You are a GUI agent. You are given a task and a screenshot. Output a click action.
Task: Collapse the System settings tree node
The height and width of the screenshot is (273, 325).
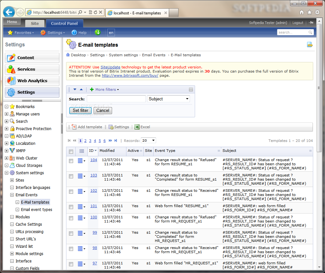click(7, 173)
